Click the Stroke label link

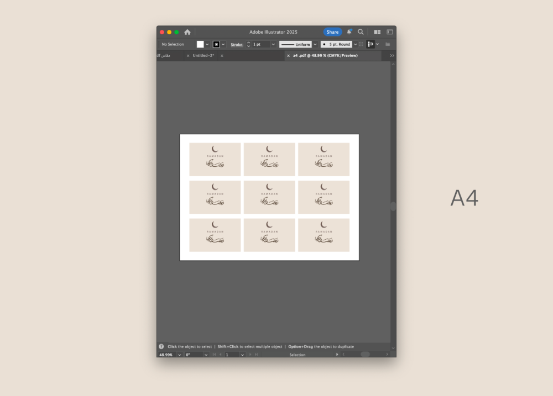[237, 44]
